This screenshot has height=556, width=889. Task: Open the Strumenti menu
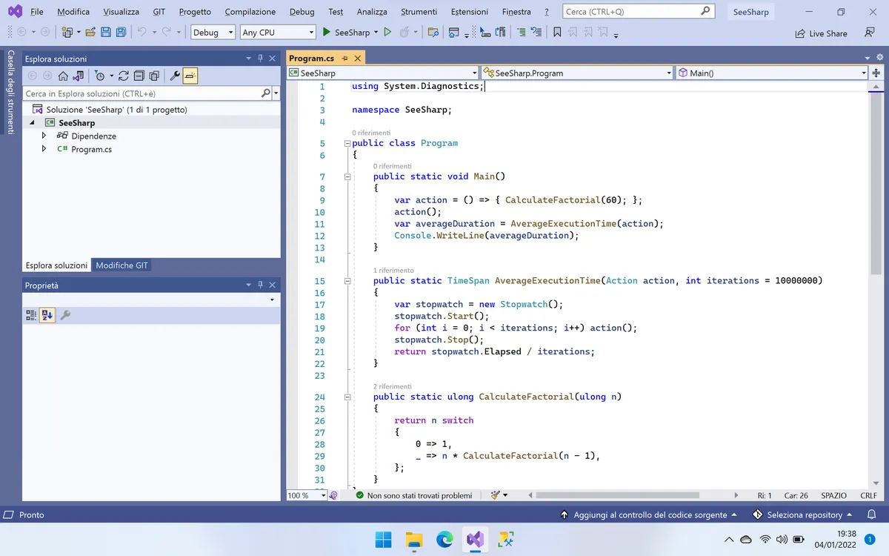click(419, 12)
